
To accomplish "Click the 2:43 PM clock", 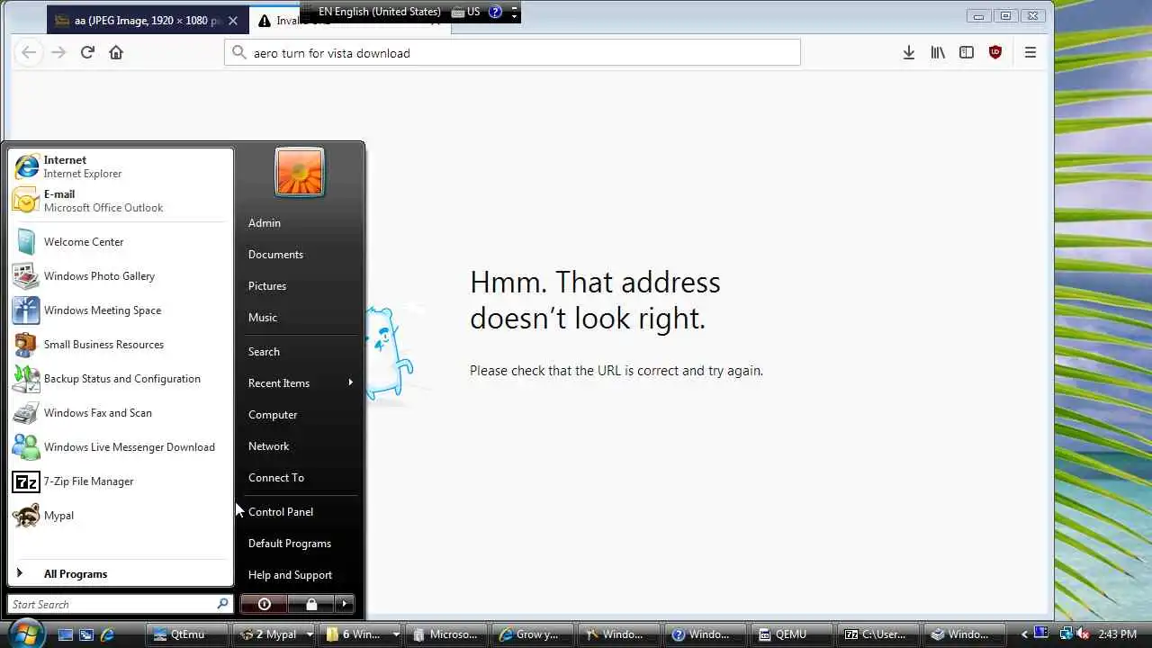I will [x=1117, y=634].
